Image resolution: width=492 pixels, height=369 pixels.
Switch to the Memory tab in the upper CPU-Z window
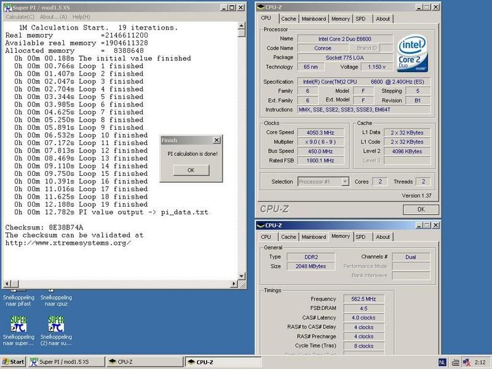pyautogui.click(x=341, y=19)
